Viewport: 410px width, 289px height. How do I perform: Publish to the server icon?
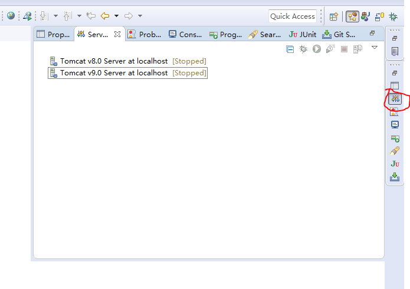pyautogui.click(x=357, y=49)
